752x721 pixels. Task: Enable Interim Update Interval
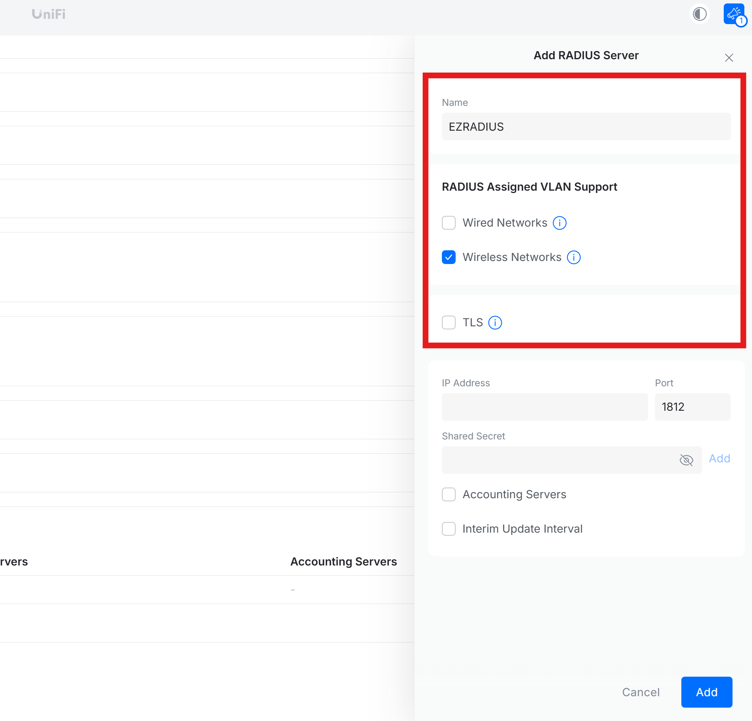pos(448,529)
